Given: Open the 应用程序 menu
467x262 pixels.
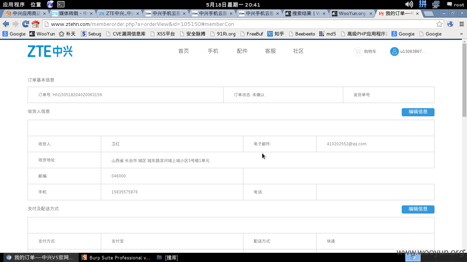Looking at the screenshot, I should (x=14, y=5).
